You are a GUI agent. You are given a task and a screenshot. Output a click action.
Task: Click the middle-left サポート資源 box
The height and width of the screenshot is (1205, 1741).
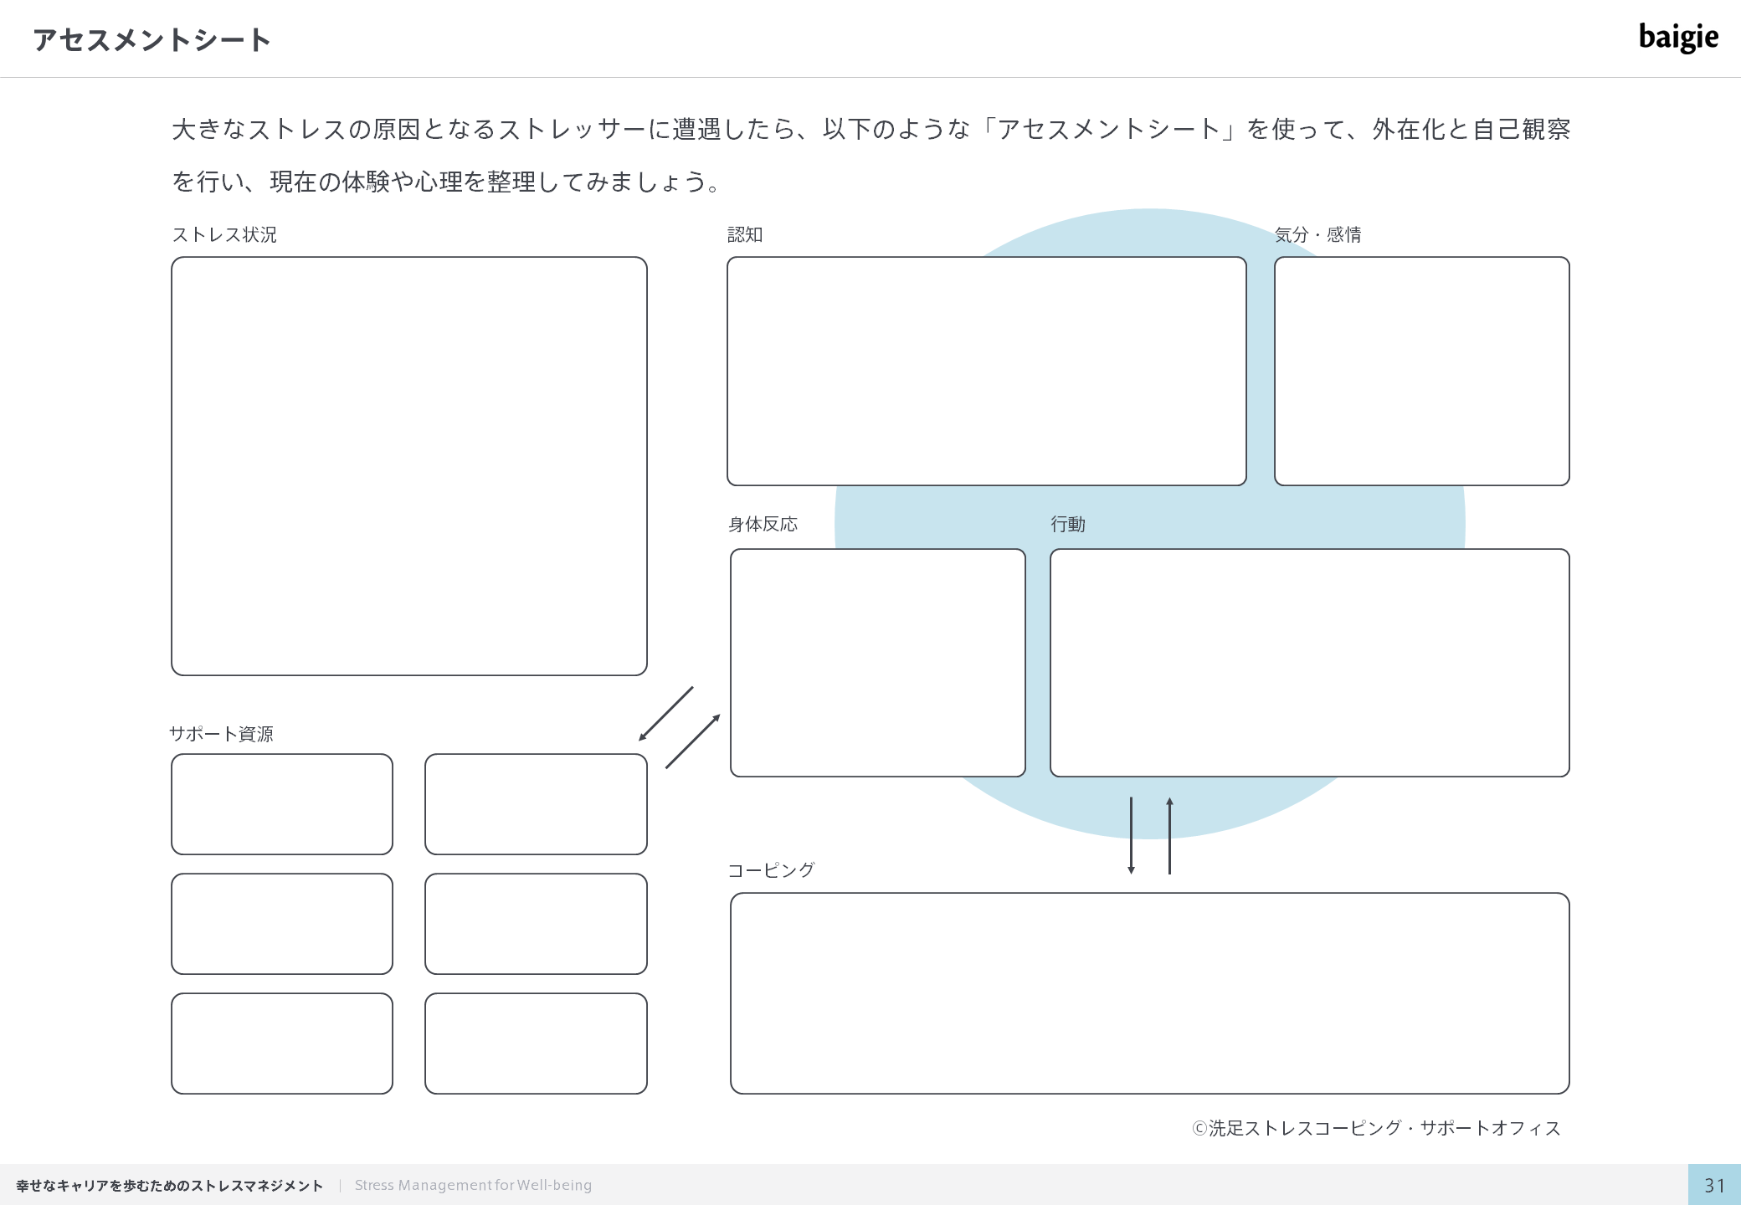(x=282, y=923)
